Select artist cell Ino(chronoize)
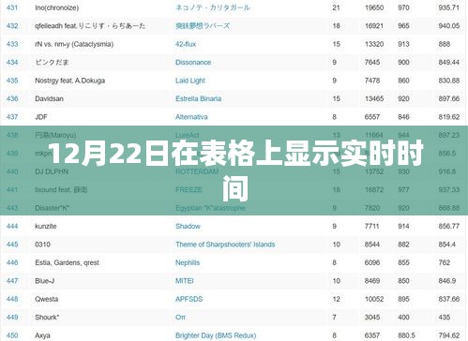The width and height of the screenshot is (468, 341). pos(56,7)
